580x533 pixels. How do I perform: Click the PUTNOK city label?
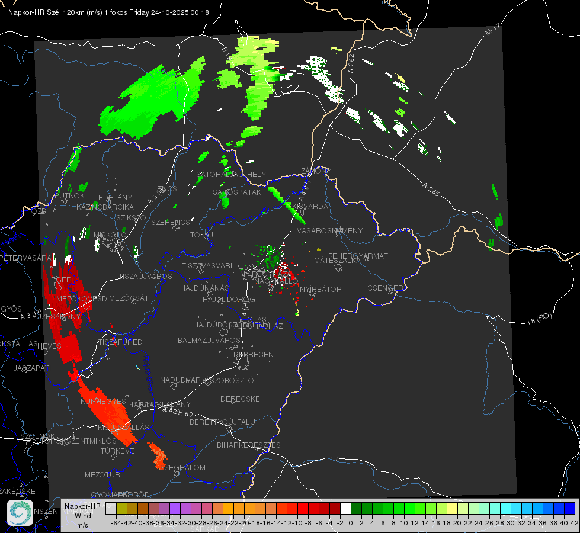click(69, 195)
